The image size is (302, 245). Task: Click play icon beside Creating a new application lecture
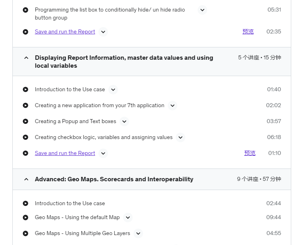pos(25,105)
